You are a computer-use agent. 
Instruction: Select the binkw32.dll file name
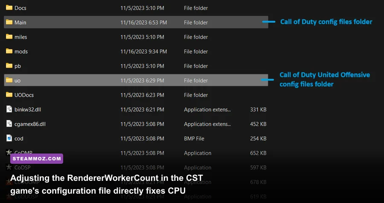tap(28, 110)
